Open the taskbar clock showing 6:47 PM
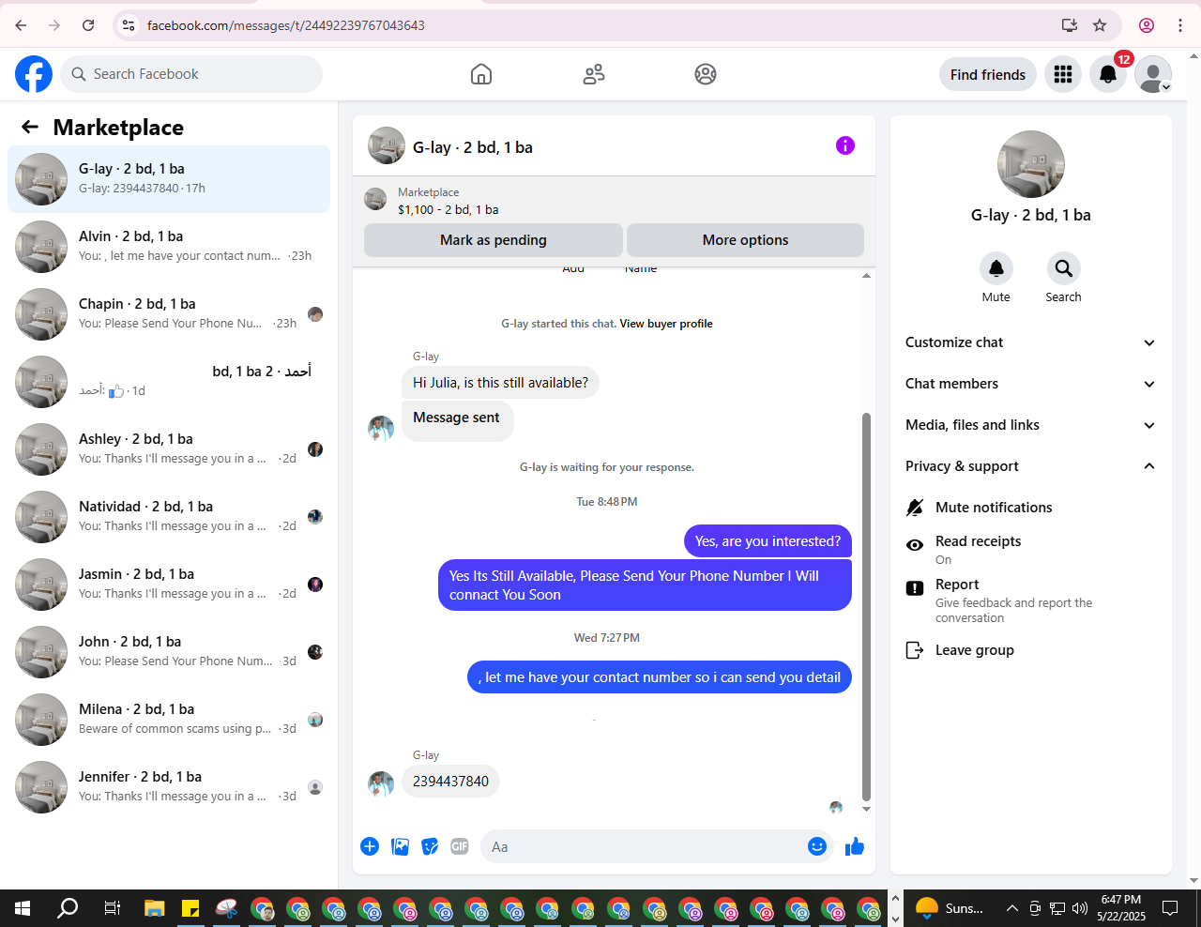The width and height of the screenshot is (1201, 927). 1121,908
